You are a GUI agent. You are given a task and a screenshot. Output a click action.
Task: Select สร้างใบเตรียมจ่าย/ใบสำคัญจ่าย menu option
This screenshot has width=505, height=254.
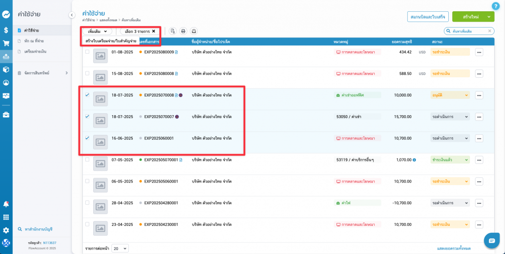(x=111, y=41)
